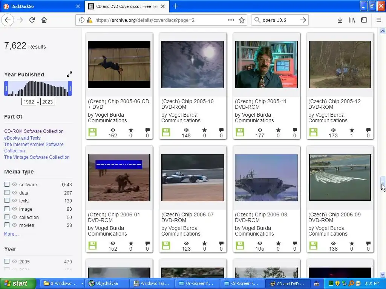Viewport: 386px width, 289px height.
Task: Switch to the DuckDuckGo tab
Action: tap(42, 6)
